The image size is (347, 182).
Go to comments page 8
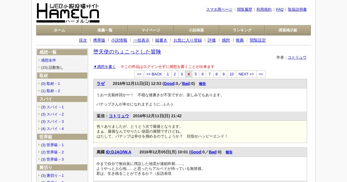coord(217,74)
